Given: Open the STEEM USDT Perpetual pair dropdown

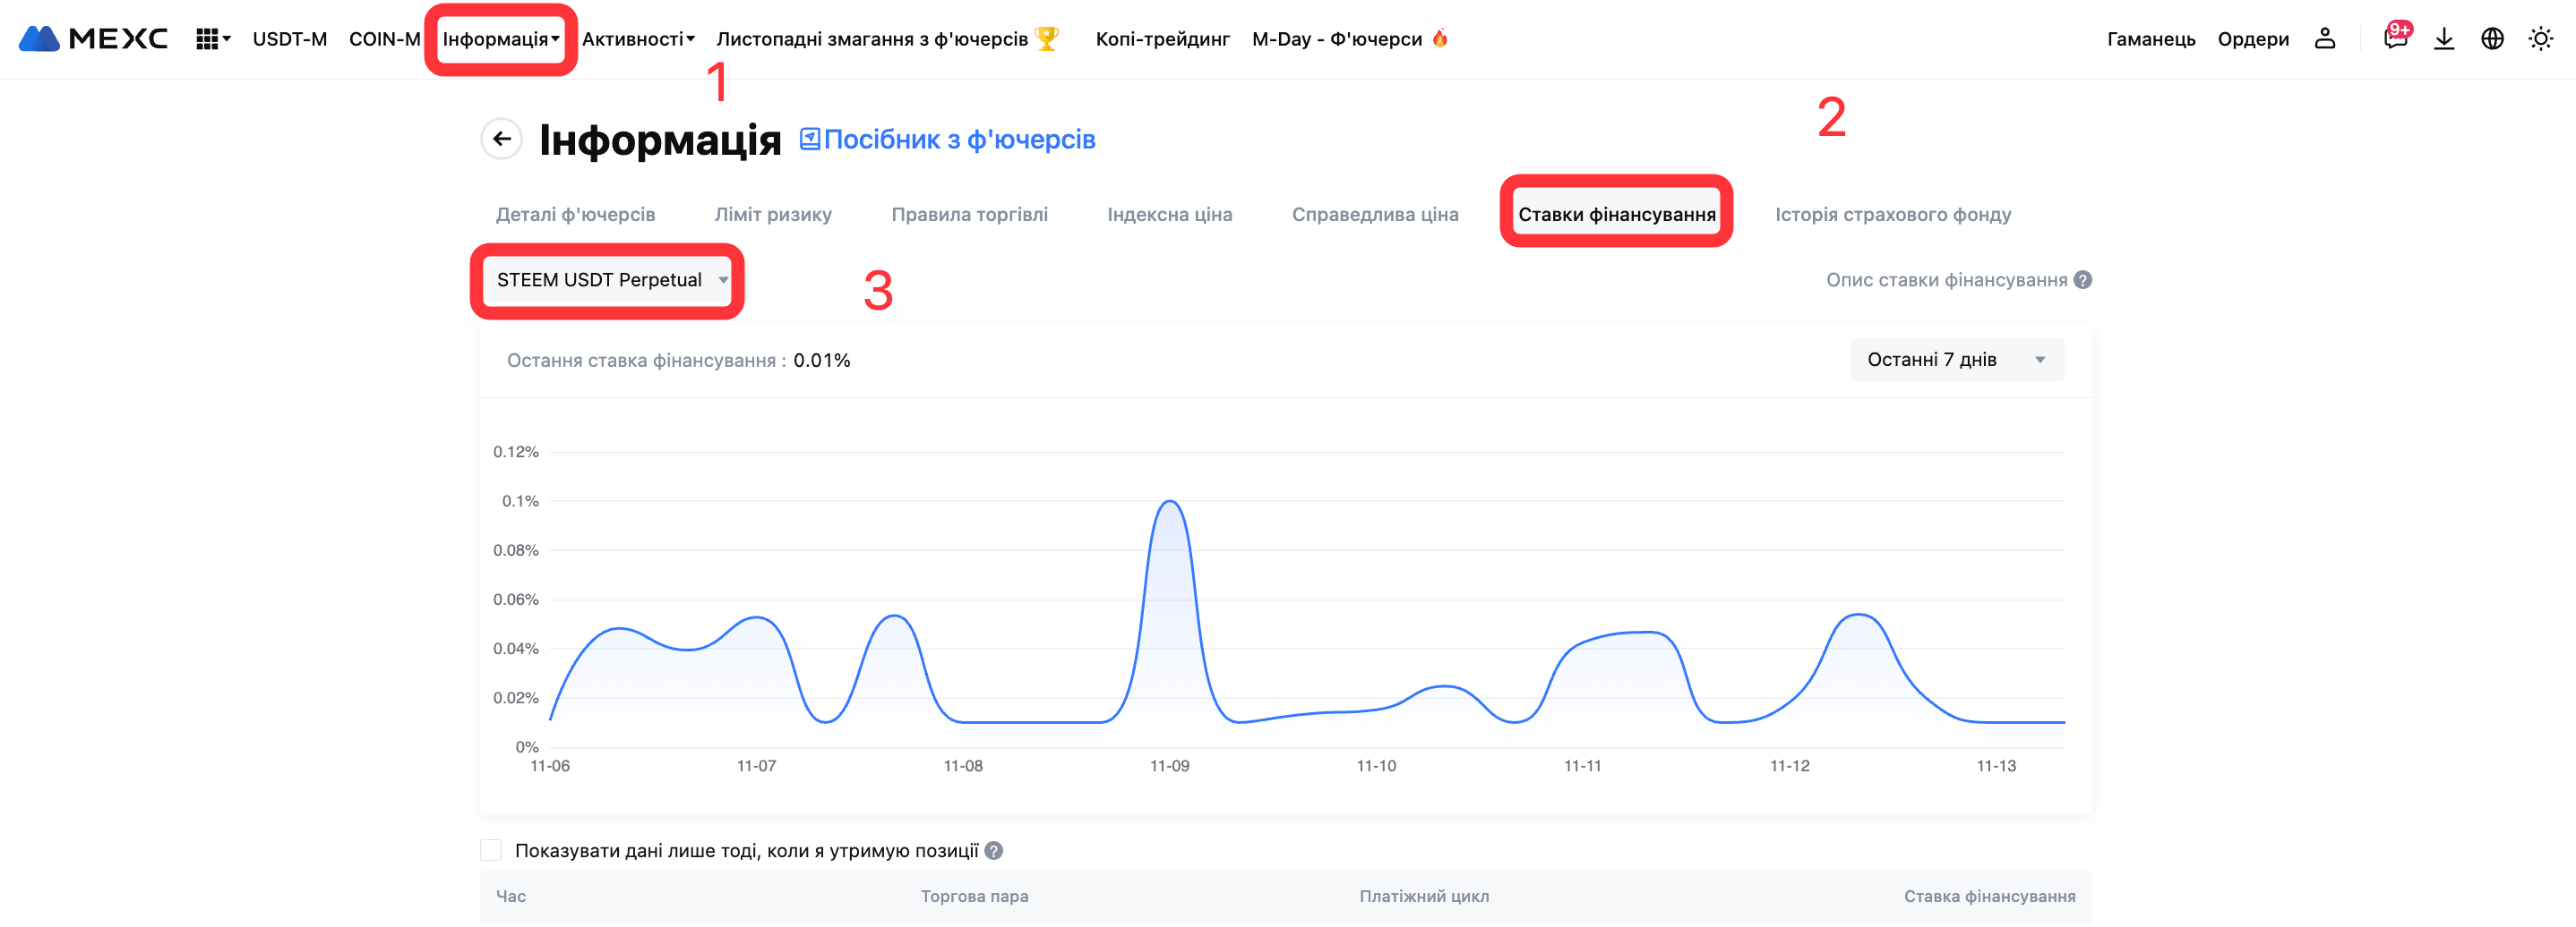Looking at the screenshot, I should (x=610, y=280).
